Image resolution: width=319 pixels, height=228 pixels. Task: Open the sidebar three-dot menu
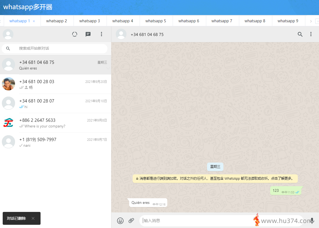point(101,34)
